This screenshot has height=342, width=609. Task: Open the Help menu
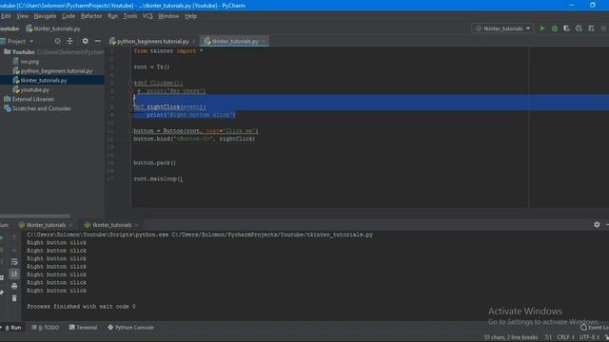[x=190, y=16]
